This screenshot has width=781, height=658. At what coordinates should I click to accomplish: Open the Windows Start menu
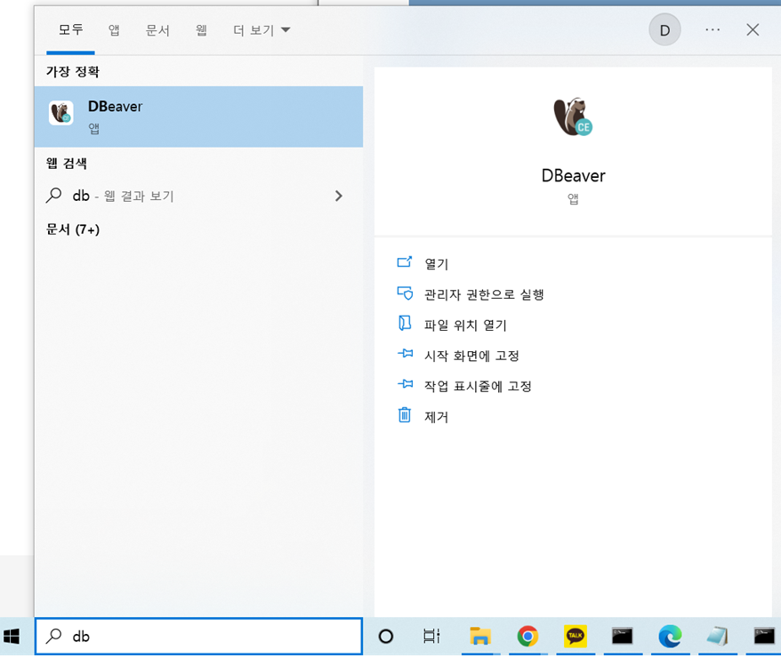(12, 636)
